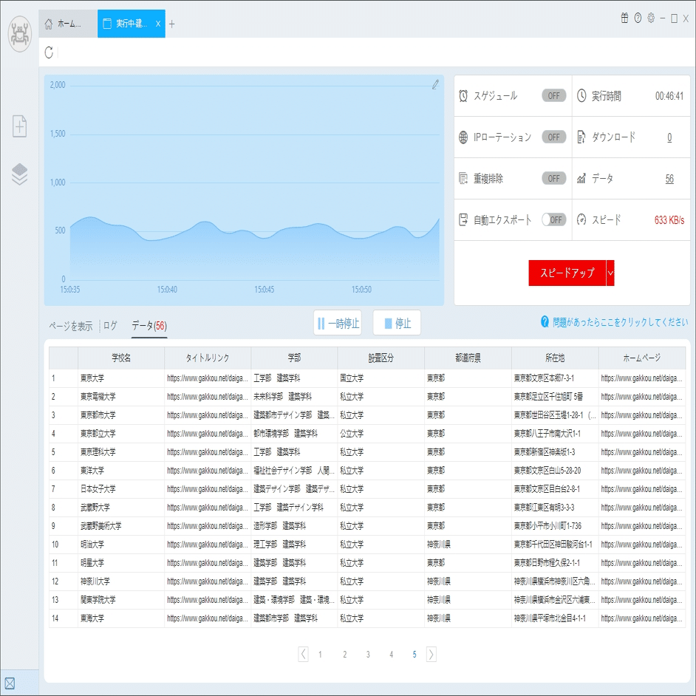
Task: Switch to the ログ tab
Action: [110, 326]
